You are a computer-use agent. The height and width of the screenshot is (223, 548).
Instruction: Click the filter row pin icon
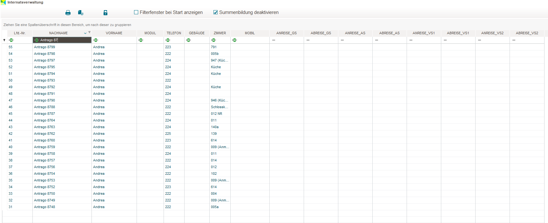(x=4, y=40)
